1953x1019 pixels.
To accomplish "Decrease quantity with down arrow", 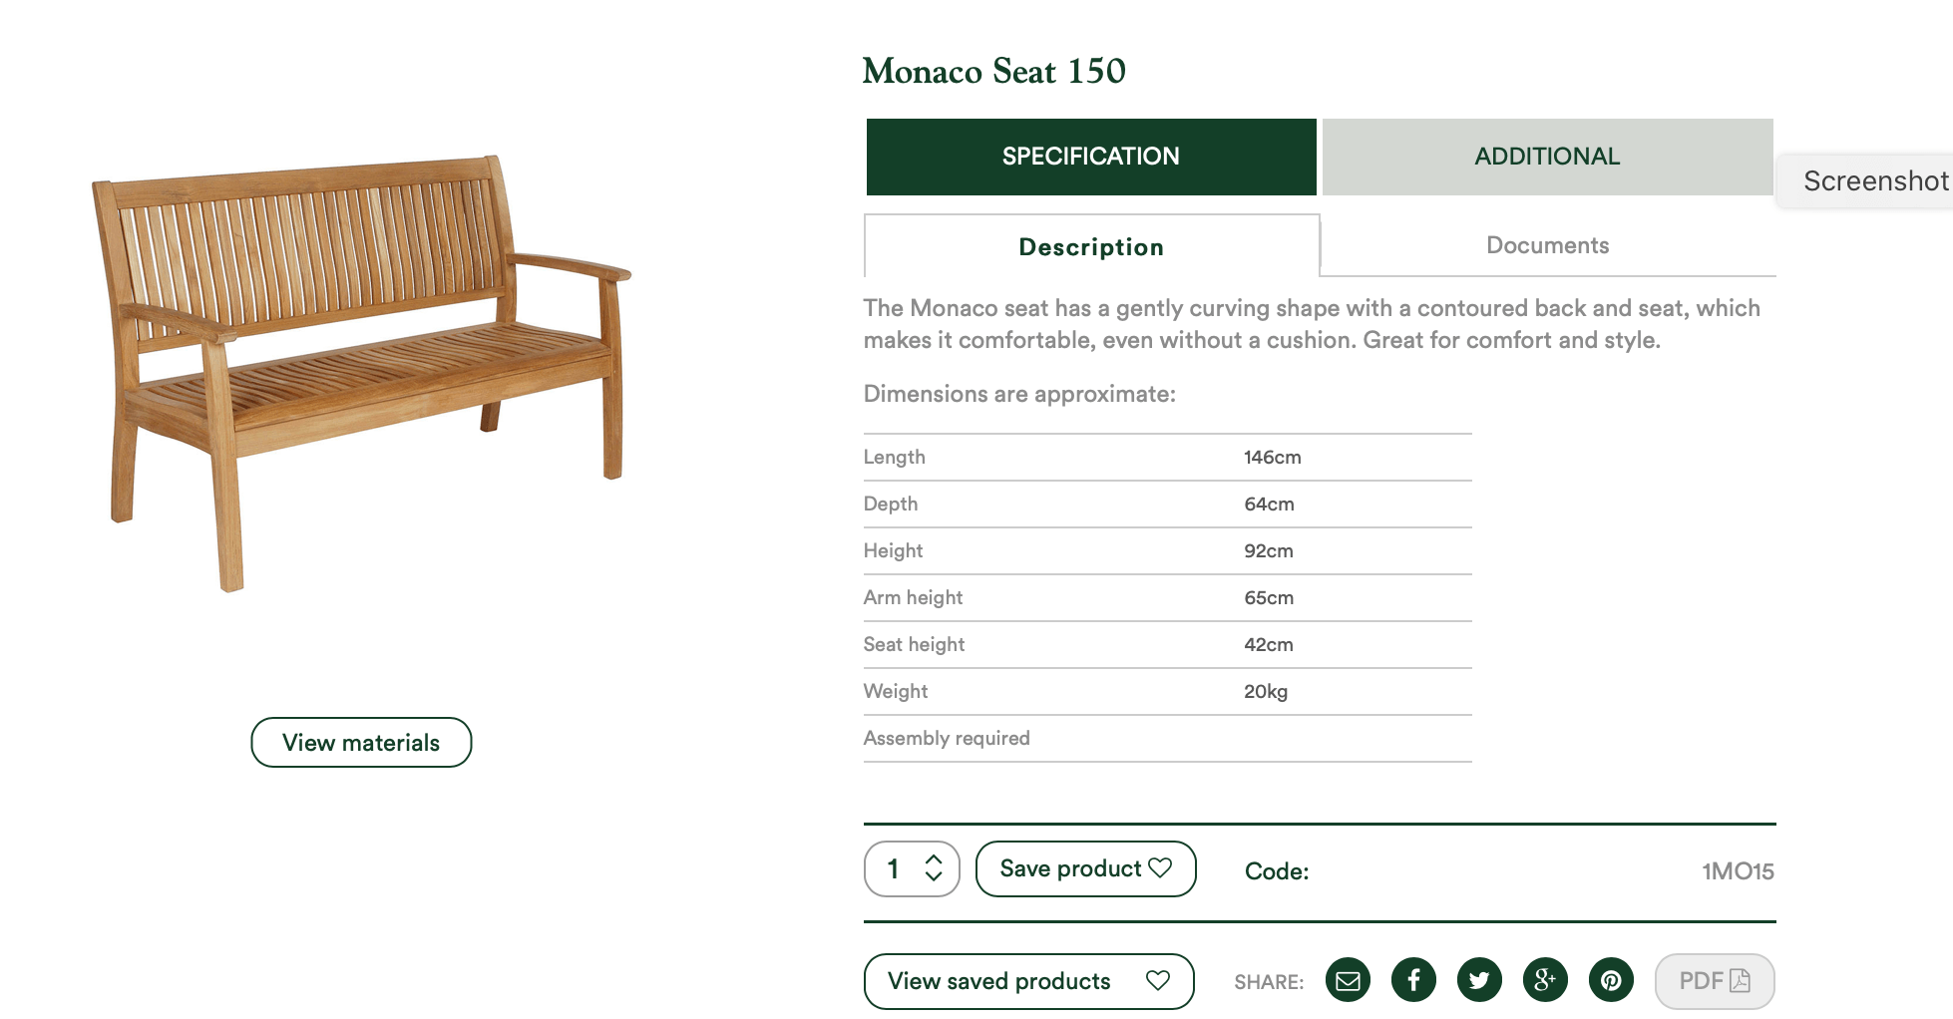I will click(934, 876).
